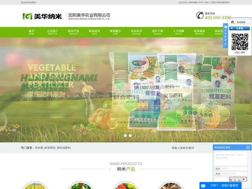
Task: Focus the 姓名 name input field
Action: pos(234,169)
